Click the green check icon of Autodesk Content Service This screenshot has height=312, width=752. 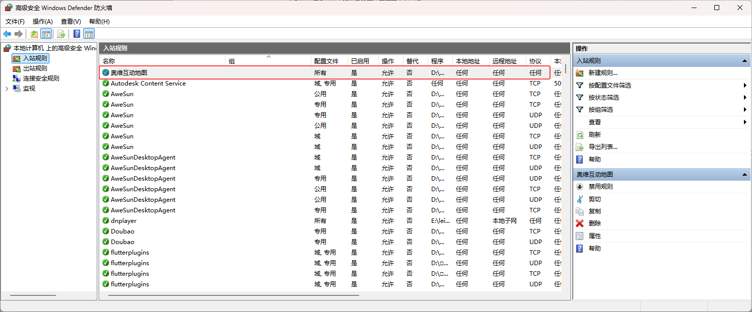[x=106, y=84]
